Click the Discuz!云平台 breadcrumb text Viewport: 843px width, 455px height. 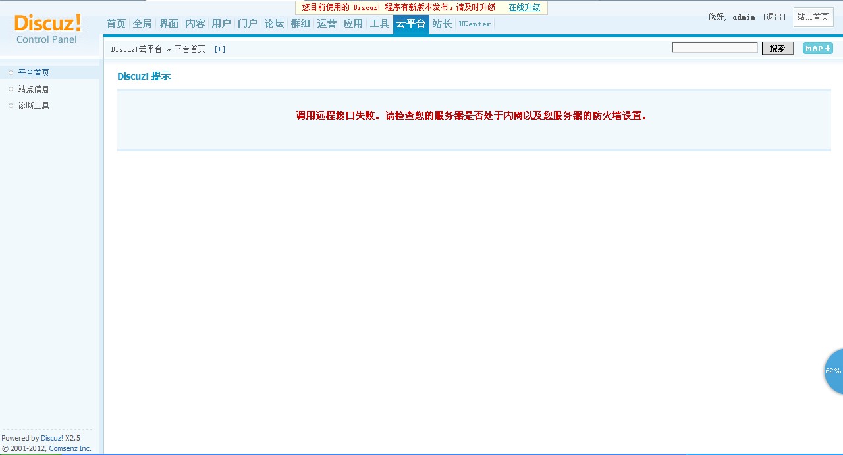136,49
